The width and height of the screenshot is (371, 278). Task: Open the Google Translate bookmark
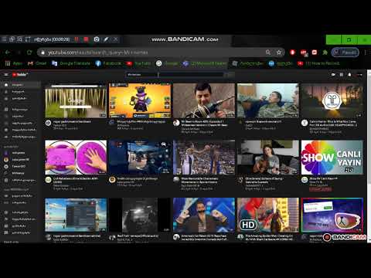click(71, 63)
